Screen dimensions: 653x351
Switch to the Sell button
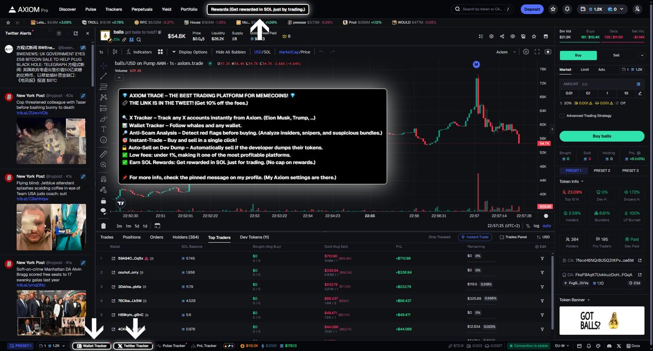616,55
